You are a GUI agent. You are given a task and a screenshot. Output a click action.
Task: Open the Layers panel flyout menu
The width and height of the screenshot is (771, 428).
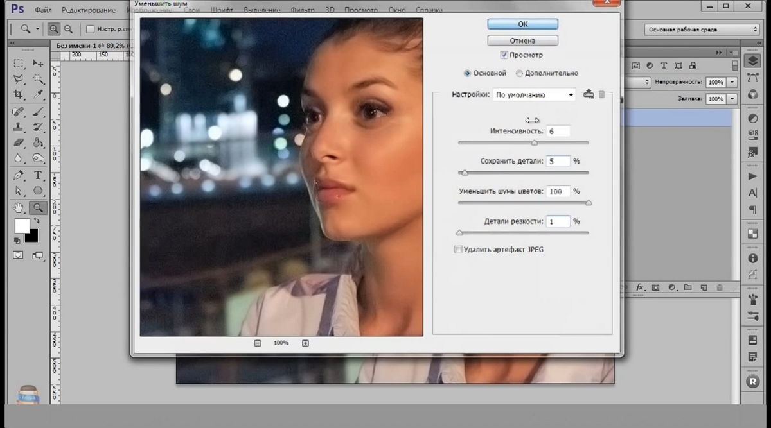coord(735,52)
